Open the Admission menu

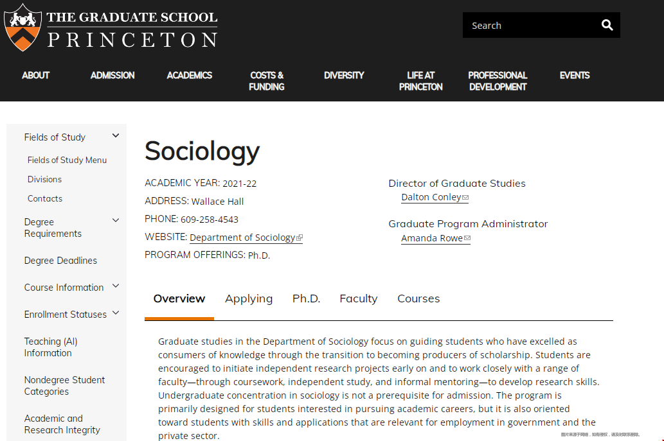(112, 75)
